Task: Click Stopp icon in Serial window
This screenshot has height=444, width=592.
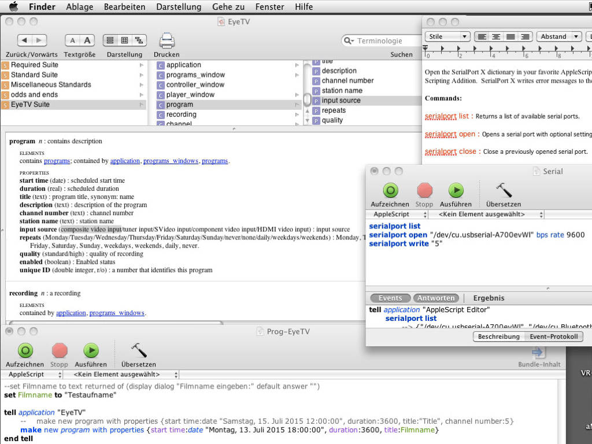Action: 424,191
